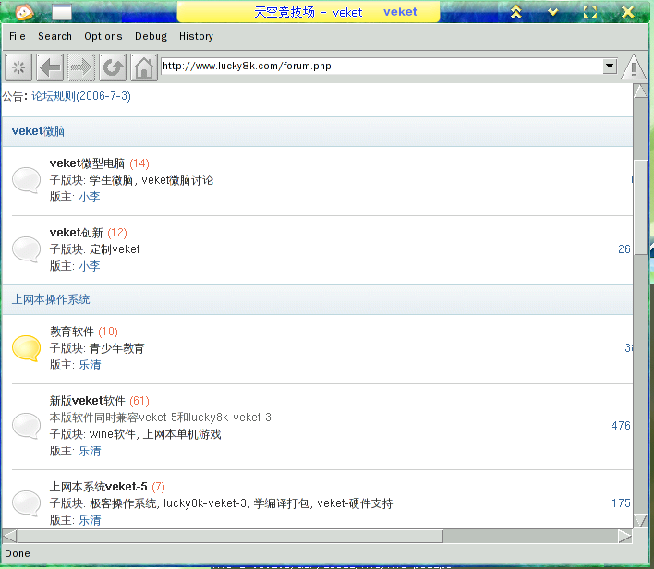This screenshot has height=569, width=654.
Task: Click the warning triangle icon beside address bar
Action: pos(634,67)
